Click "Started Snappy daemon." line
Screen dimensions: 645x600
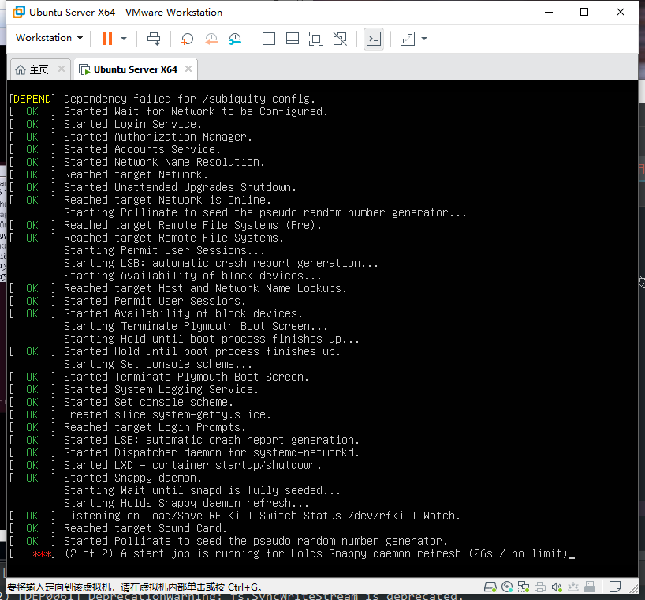132,478
